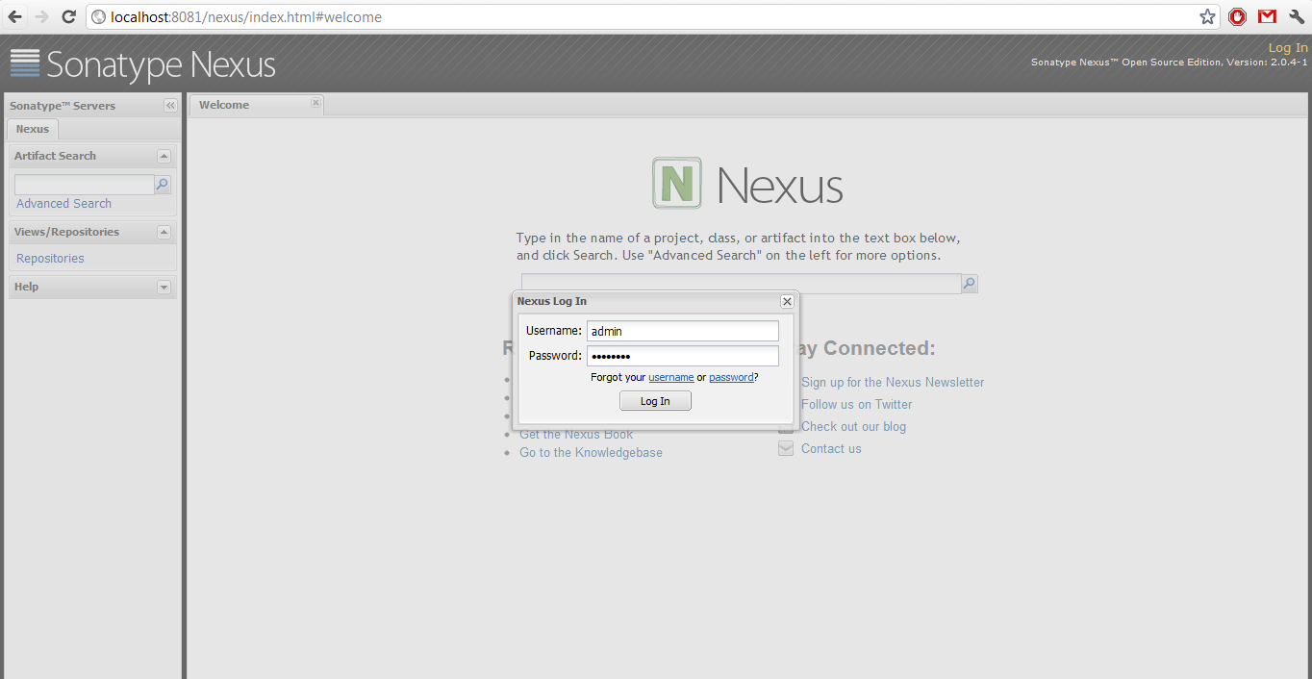Collapse the Views/Repositories panel
The height and width of the screenshot is (679, 1312).
[164, 232]
